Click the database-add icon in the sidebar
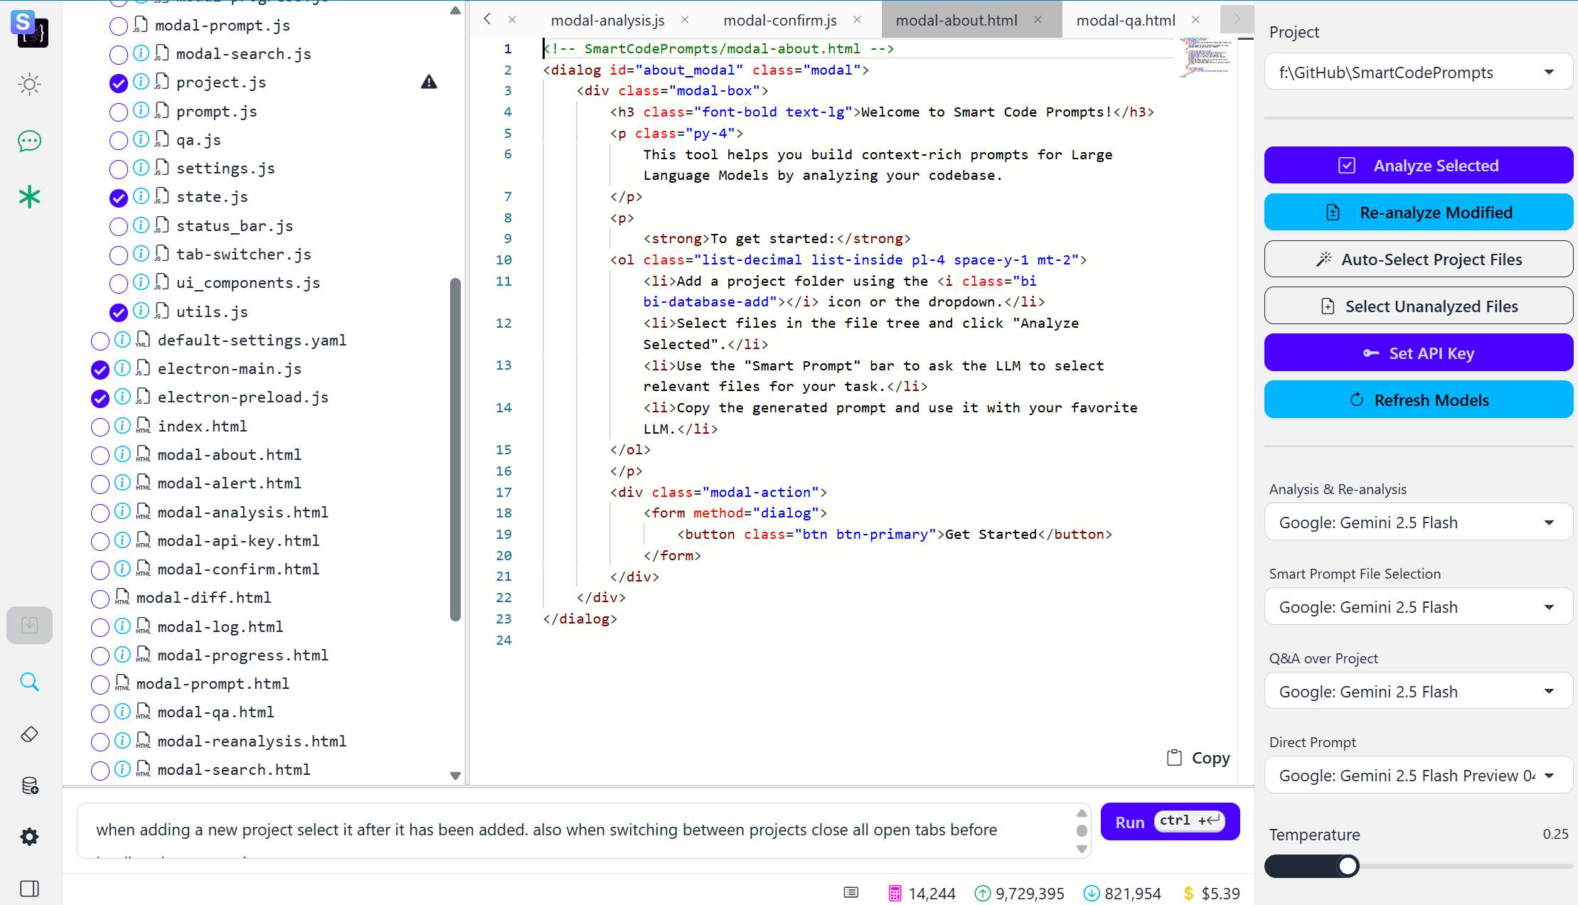 29,785
